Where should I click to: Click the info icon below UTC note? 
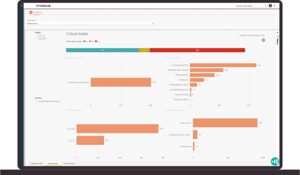click(x=263, y=40)
